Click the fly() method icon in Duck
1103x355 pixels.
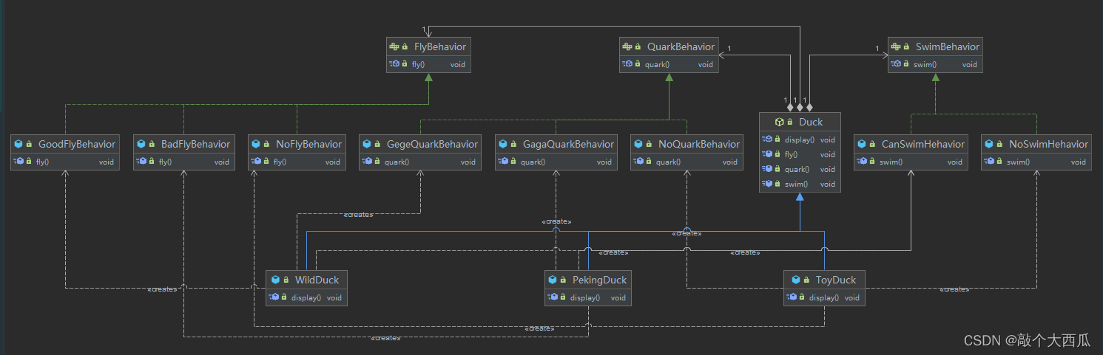point(767,154)
